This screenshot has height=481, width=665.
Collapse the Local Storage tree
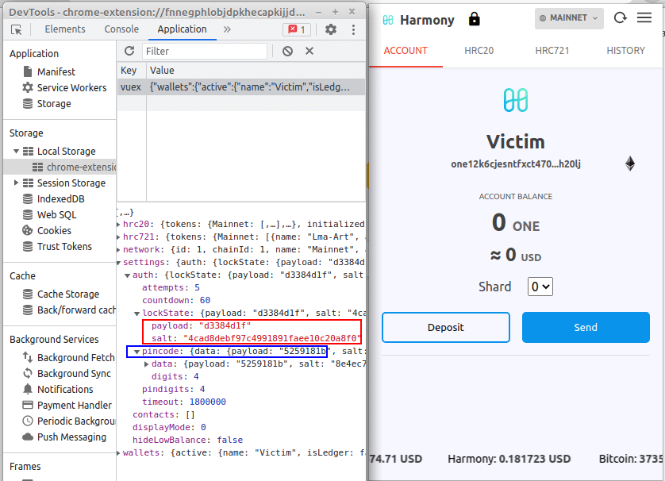(x=16, y=152)
